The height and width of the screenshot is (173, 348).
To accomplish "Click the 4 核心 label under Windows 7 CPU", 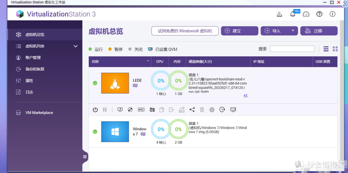I will click(x=161, y=142).
